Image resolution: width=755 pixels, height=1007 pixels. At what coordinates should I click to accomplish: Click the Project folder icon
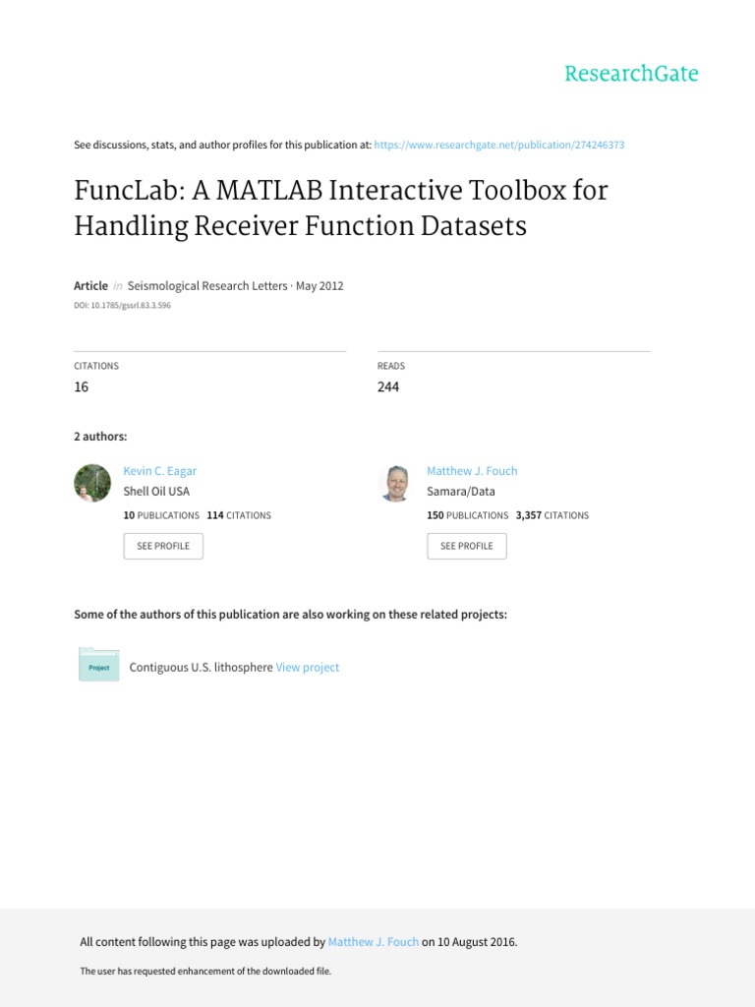pos(98,666)
